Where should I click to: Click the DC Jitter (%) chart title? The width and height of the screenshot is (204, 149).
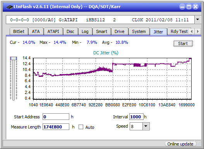point(106,53)
